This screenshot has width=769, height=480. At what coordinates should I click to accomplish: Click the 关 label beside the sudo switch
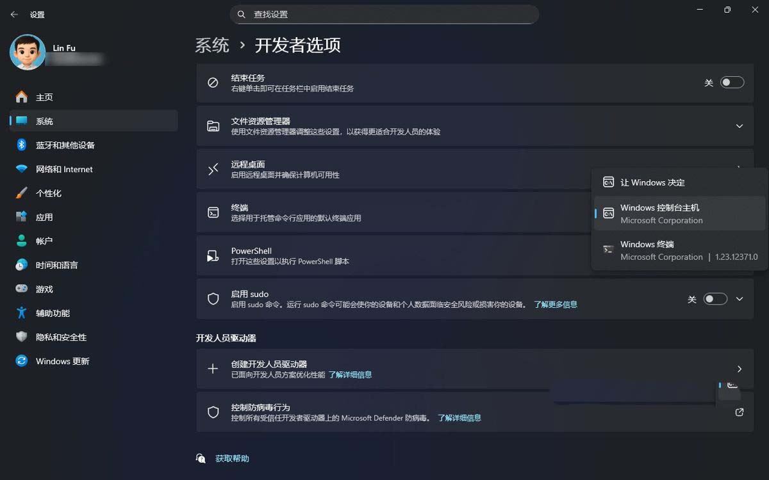[x=691, y=299]
